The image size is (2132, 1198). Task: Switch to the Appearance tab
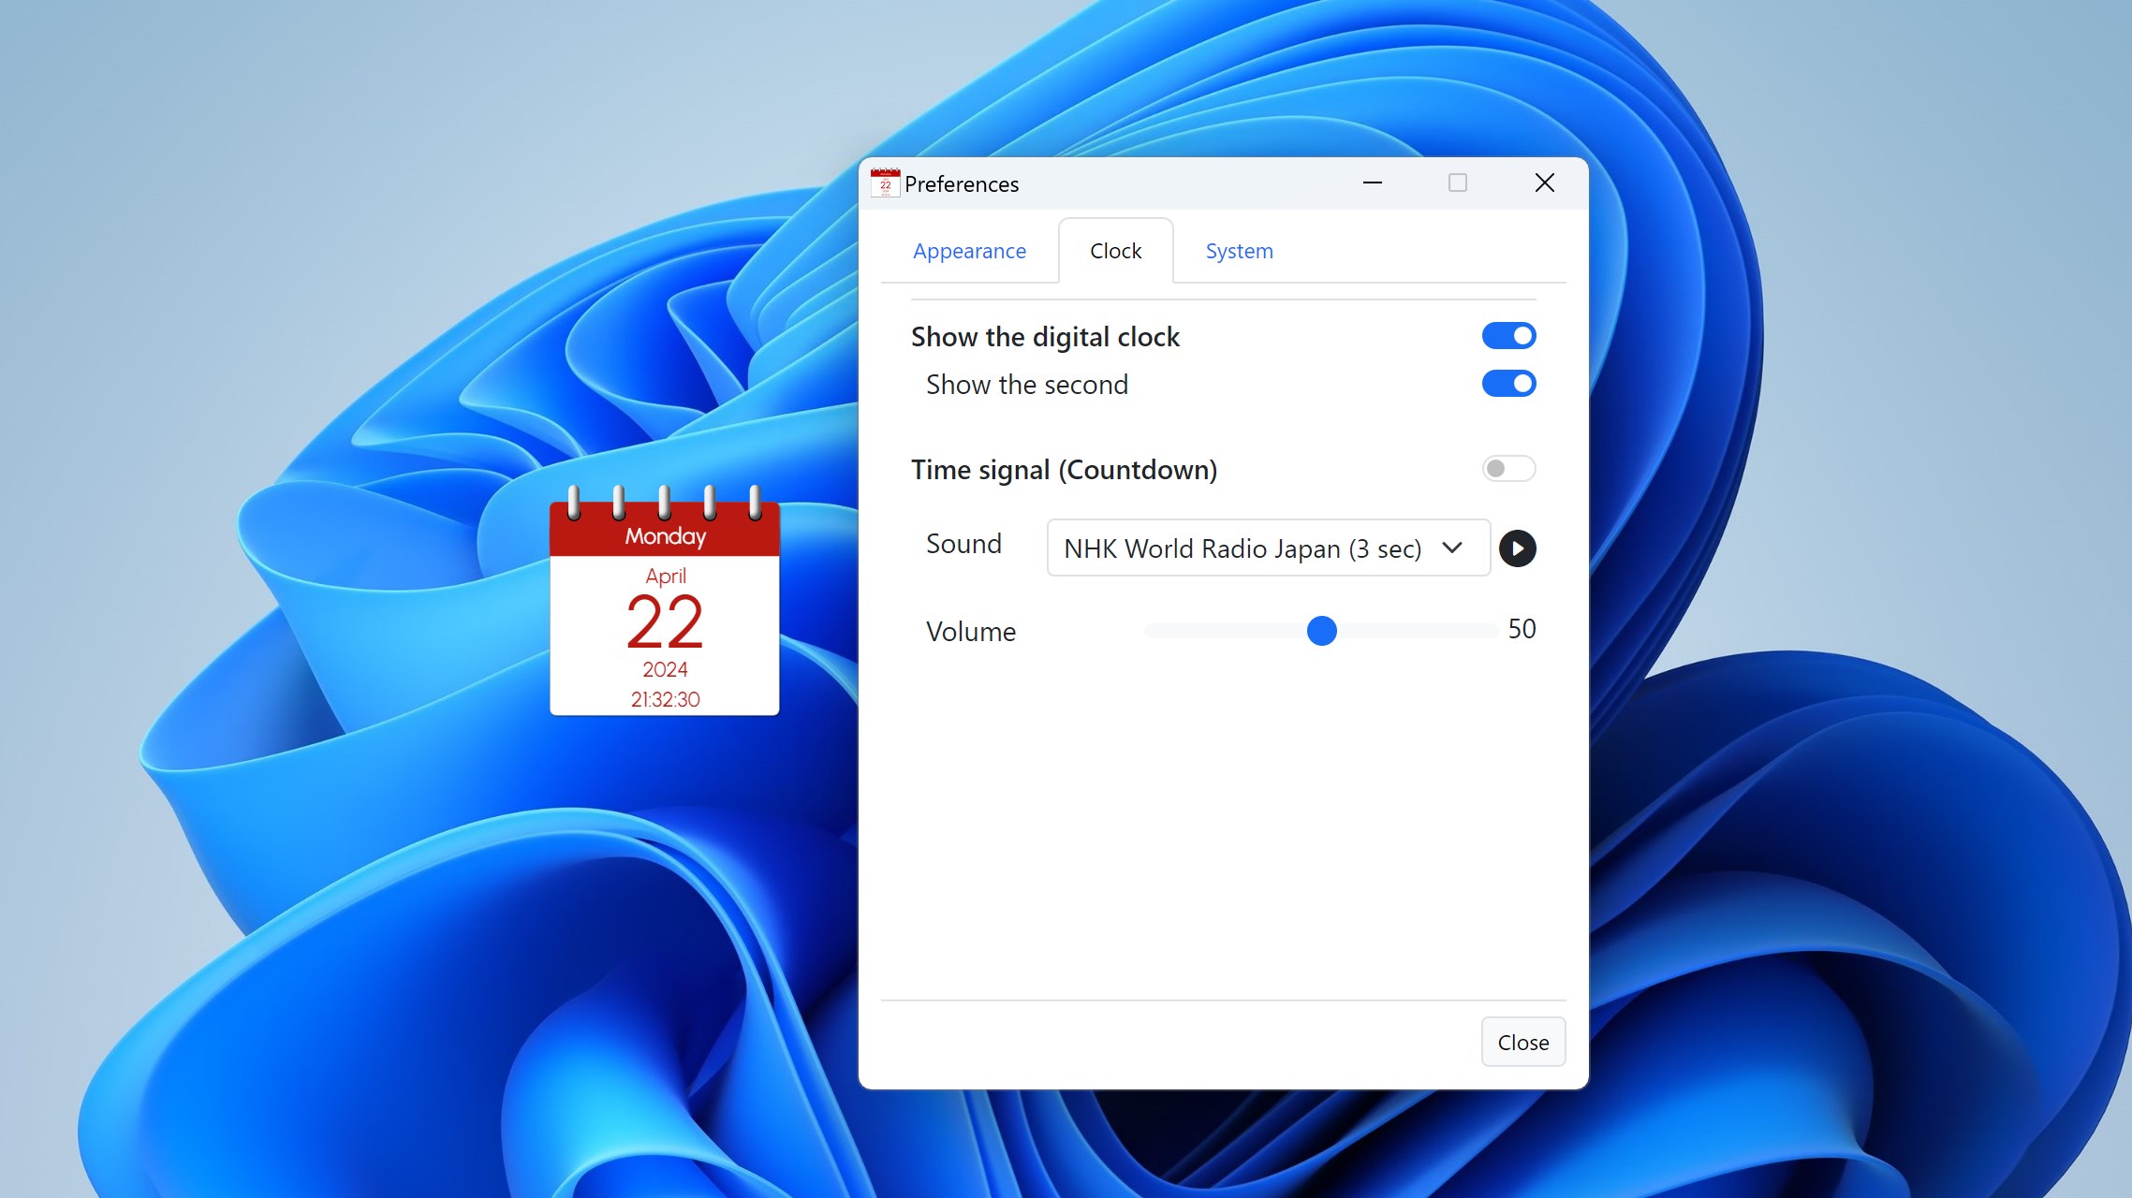[x=969, y=251]
